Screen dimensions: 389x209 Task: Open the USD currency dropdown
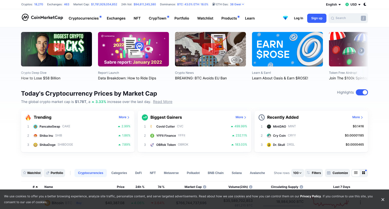(353, 5)
